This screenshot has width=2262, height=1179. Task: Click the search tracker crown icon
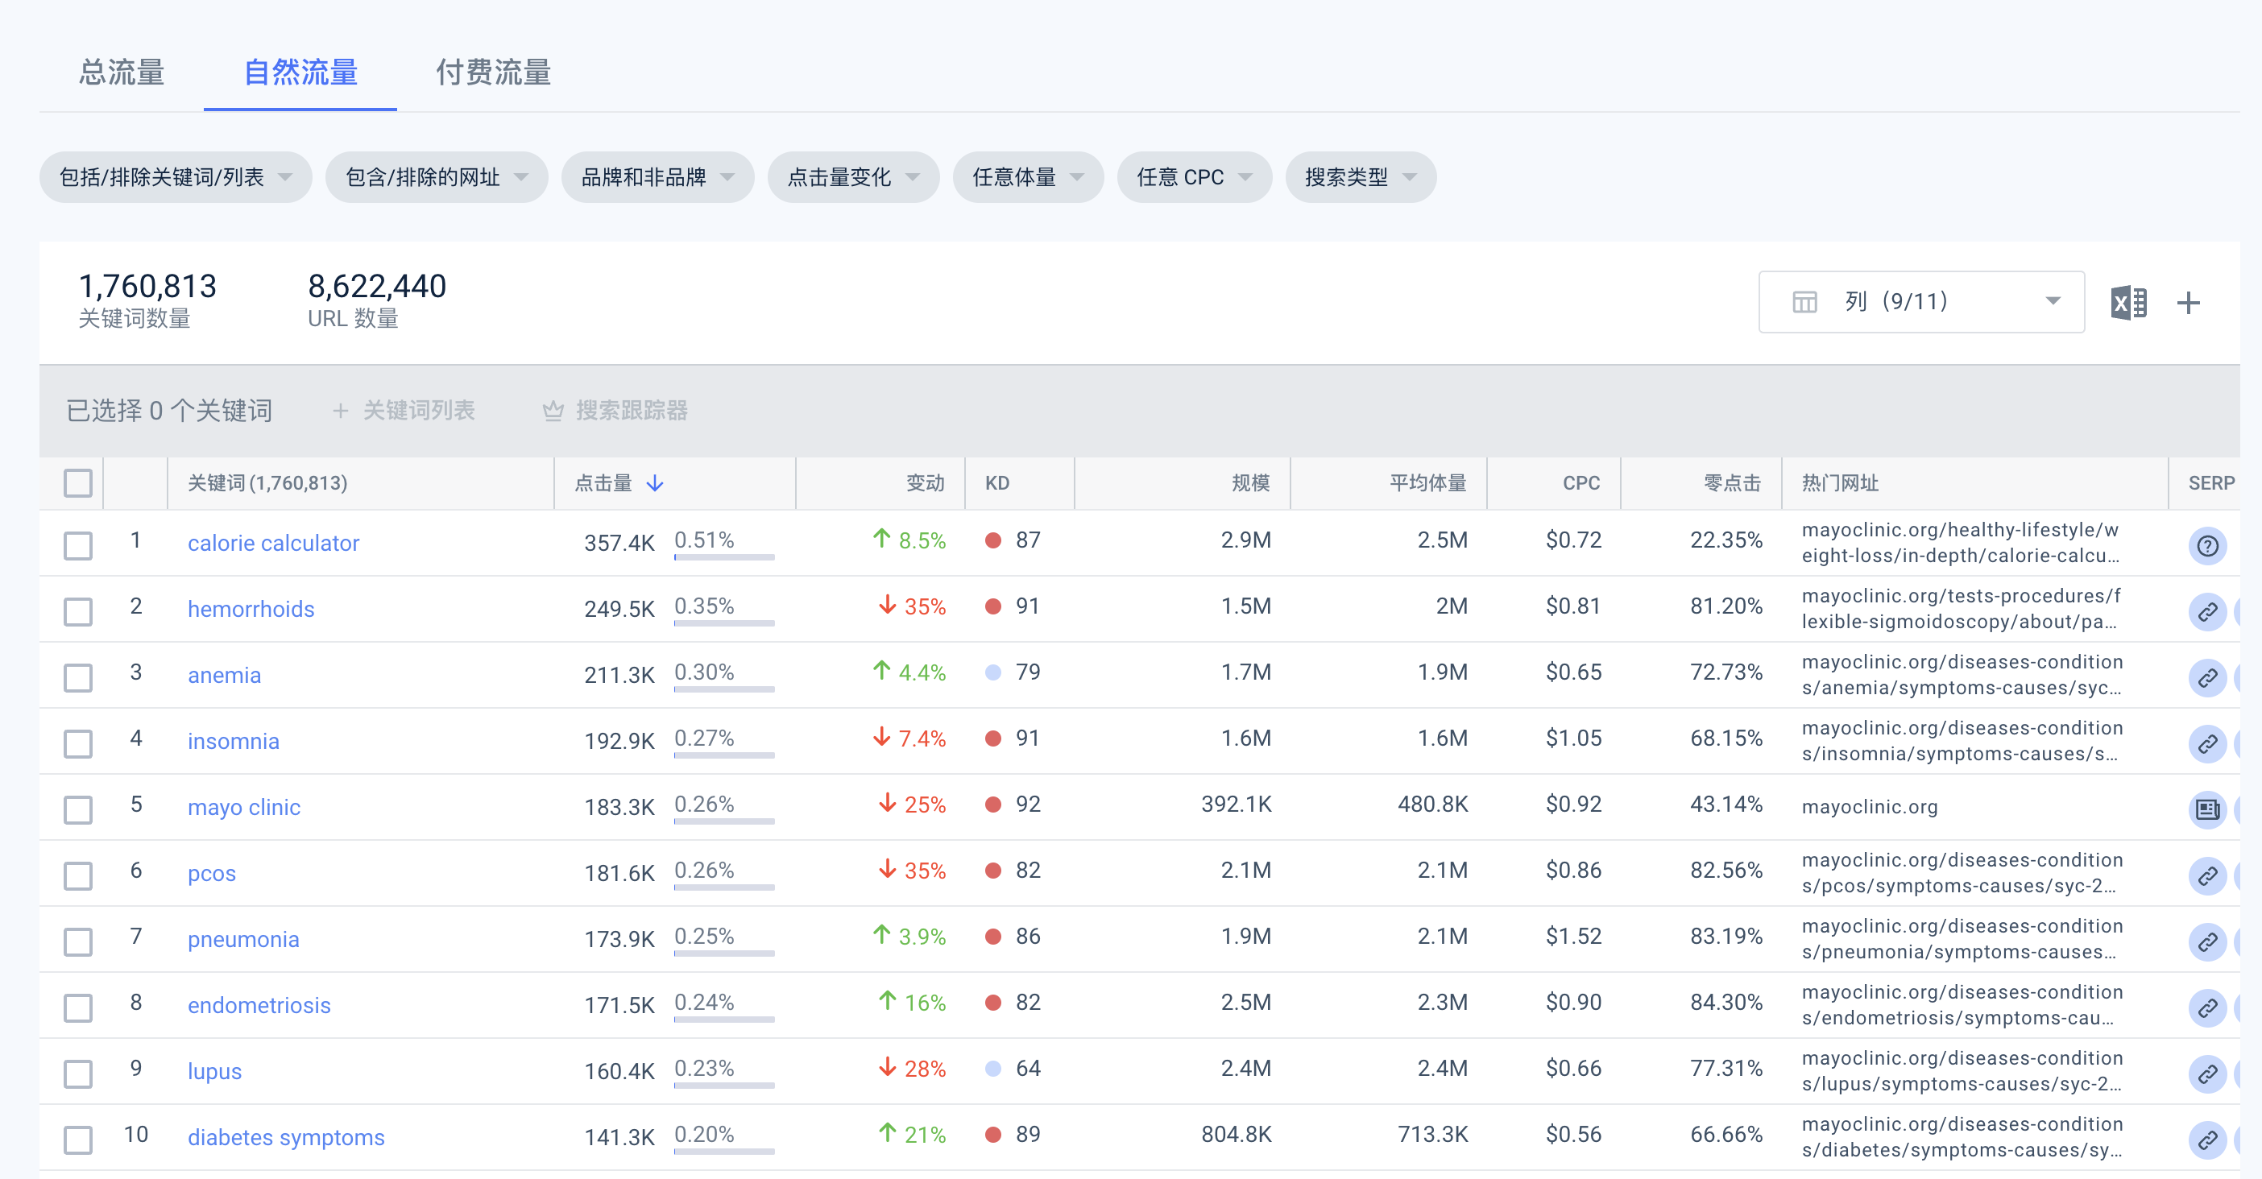tap(553, 410)
